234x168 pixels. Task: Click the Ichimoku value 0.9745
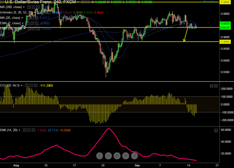click(x=68, y=12)
